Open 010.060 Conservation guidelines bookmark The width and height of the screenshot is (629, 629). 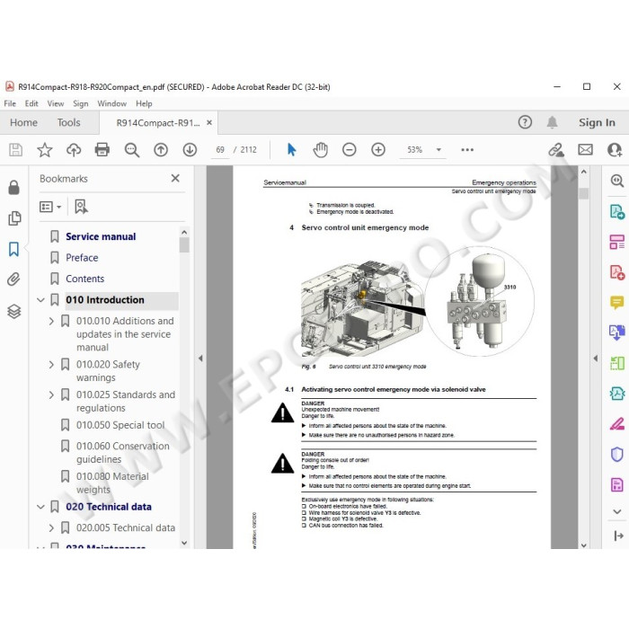(x=123, y=453)
